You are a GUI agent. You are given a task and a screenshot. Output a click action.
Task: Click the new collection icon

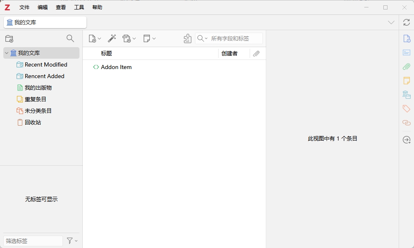click(x=9, y=38)
